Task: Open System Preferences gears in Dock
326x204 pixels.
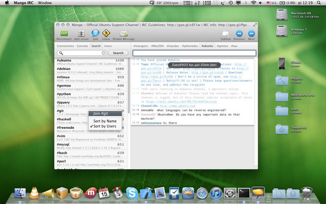Action: [230, 193]
